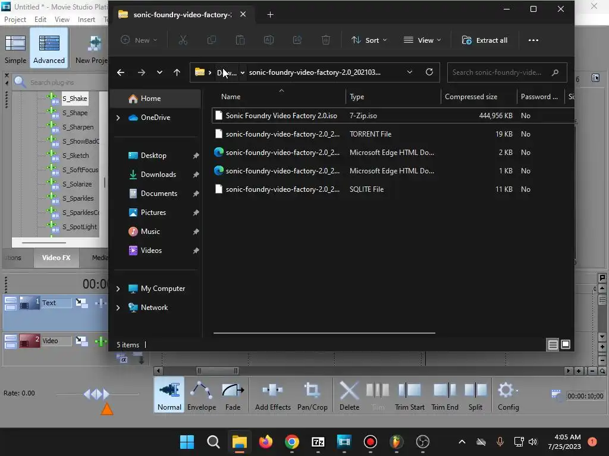Click the trash Delete icon in Explorer

pyautogui.click(x=326, y=40)
